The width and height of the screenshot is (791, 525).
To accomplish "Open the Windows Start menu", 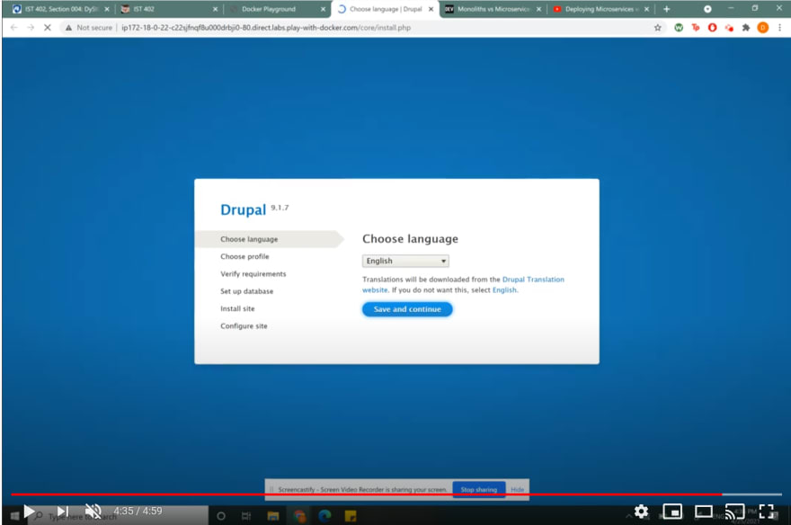I will click(x=14, y=516).
